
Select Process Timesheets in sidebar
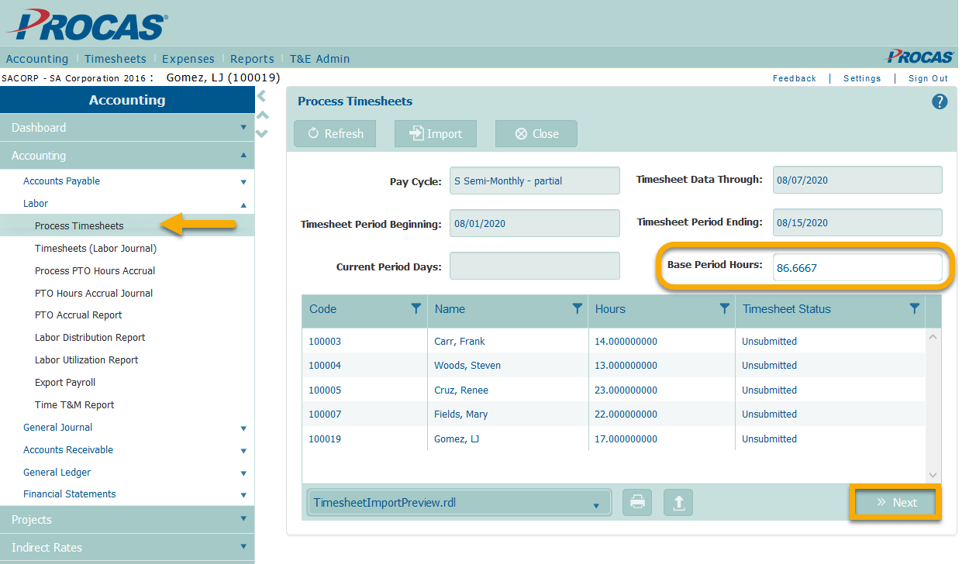pos(79,226)
